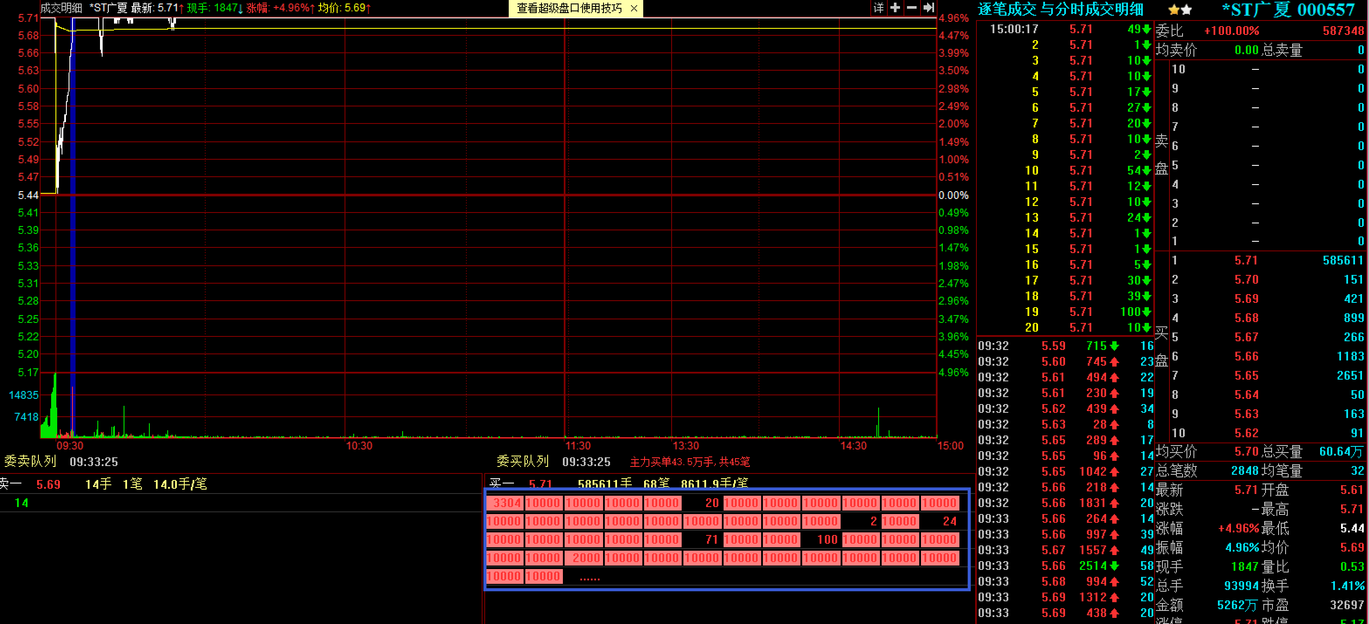Select the green 14 sell queue cell

(21, 503)
